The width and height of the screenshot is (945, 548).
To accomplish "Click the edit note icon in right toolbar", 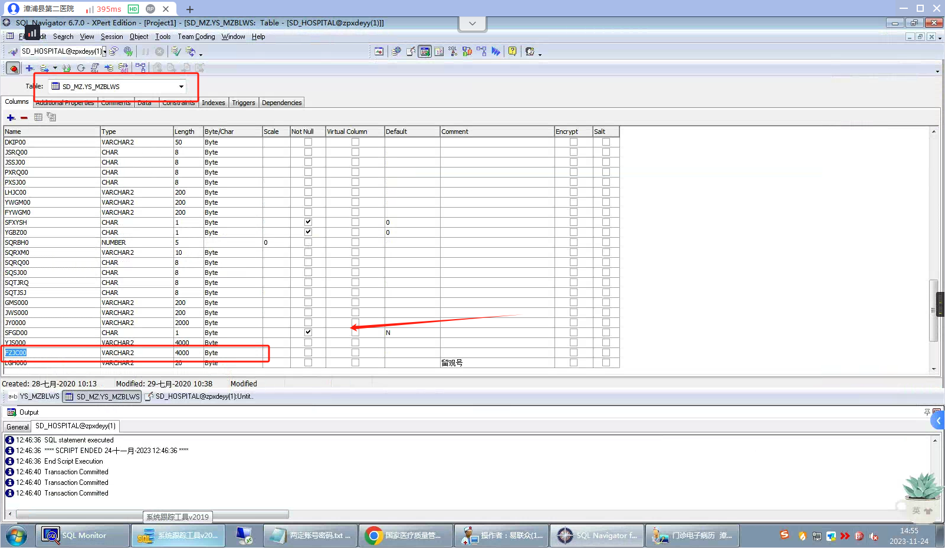I will (411, 51).
